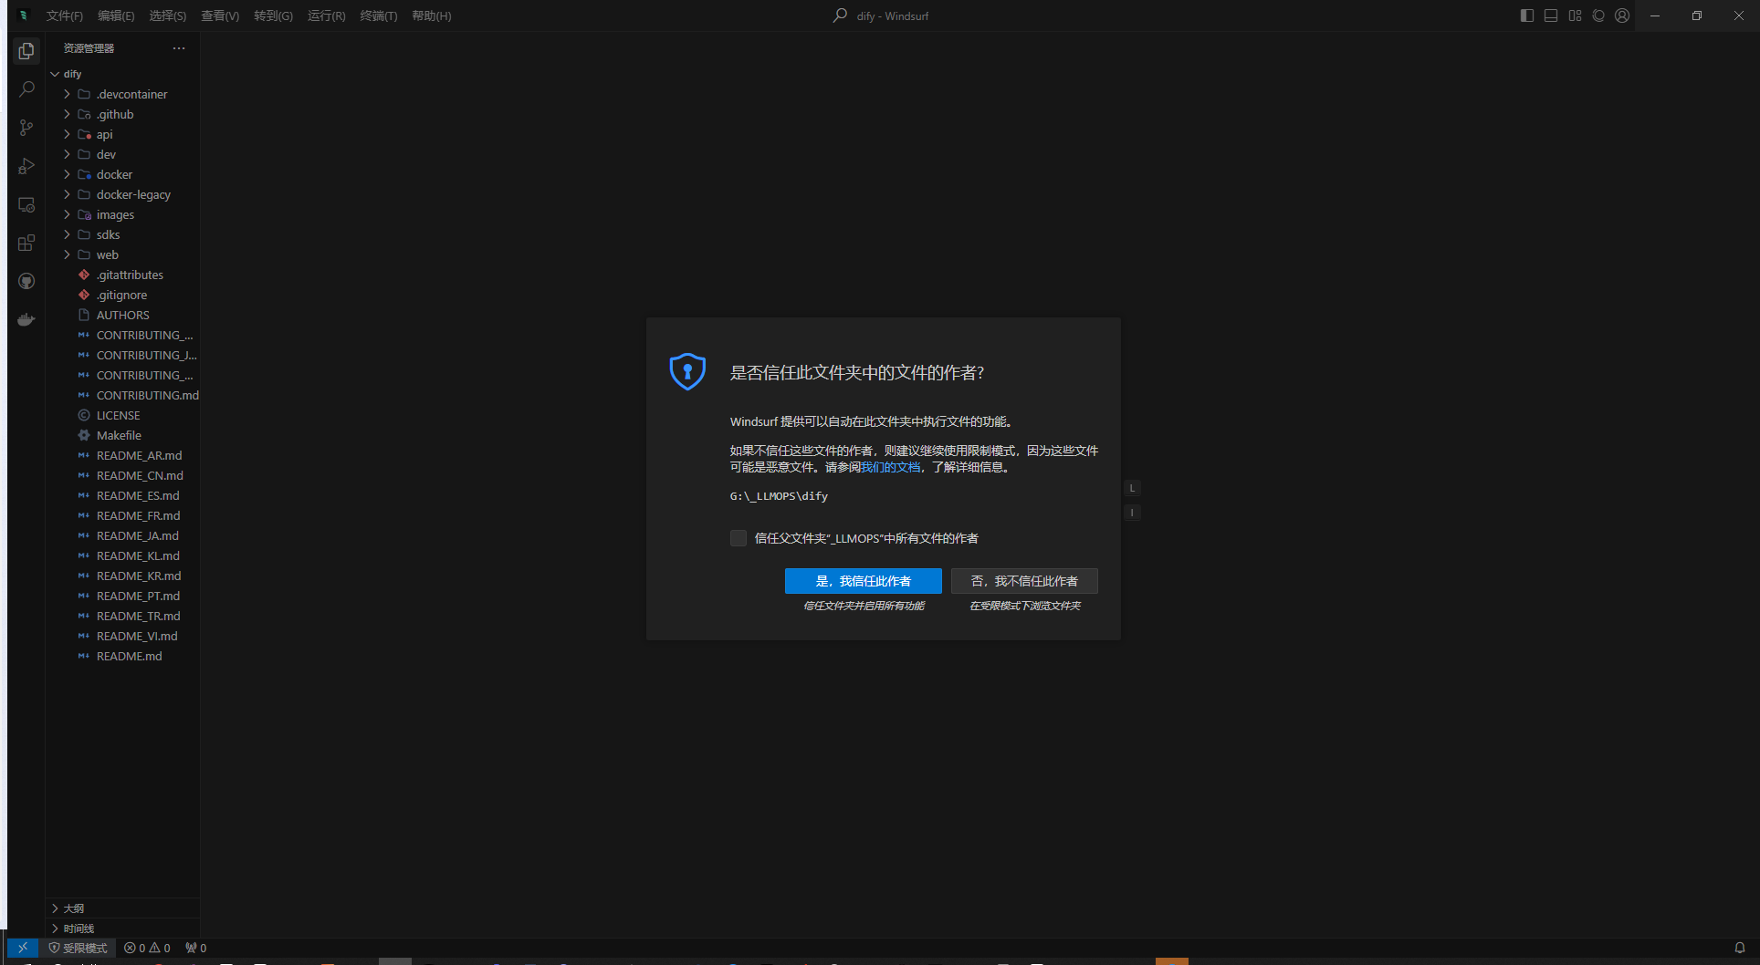Open the 文件(F) menu
The height and width of the screenshot is (965, 1760).
(x=65, y=16)
